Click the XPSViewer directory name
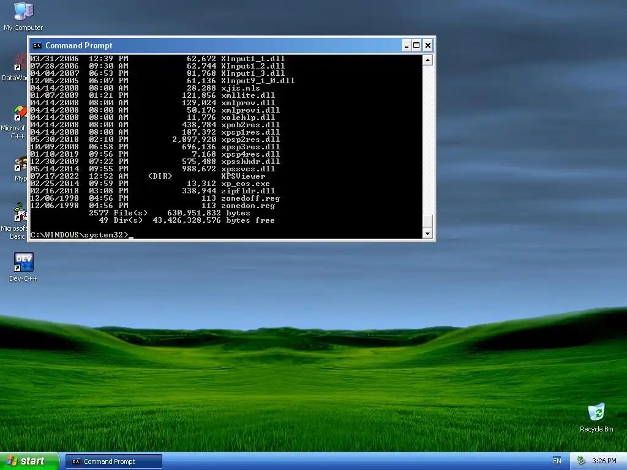Screen dimensions: 627x470 pyautogui.click(x=243, y=176)
